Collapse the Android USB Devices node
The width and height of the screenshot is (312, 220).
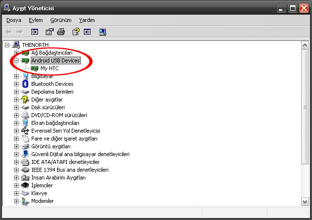[16, 60]
